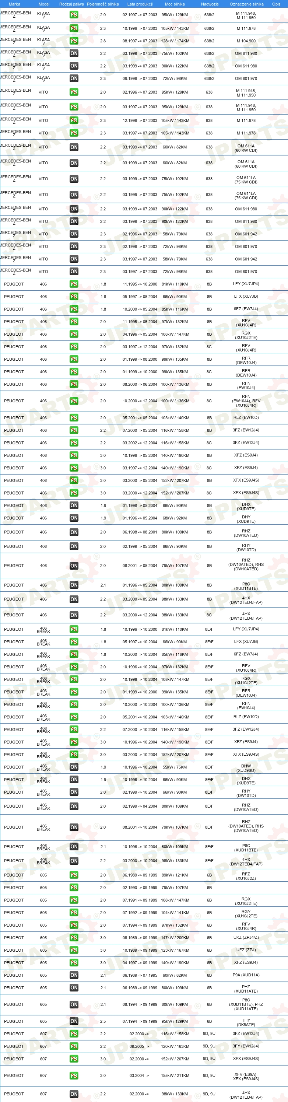Viewport: 288px width, 1102px height.
Task: Select the P9A (XUD11A) engine code cell
Action: tap(246, 975)
